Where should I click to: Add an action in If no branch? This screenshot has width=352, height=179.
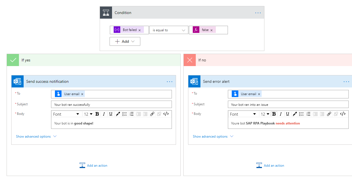[x=270, y=165]
